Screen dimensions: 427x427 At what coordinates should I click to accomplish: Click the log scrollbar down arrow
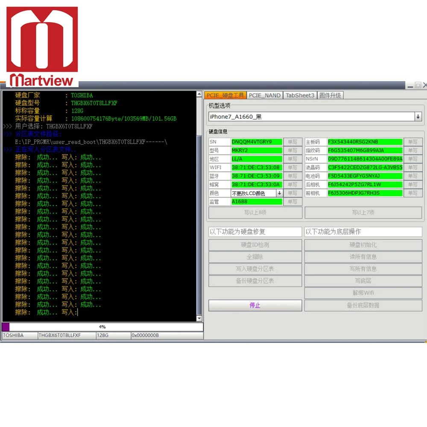tap(199, 318)
